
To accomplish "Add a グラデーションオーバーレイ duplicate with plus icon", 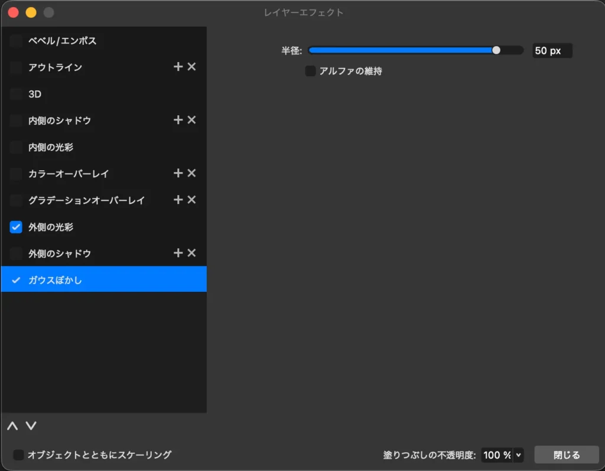I will click(x=178, y=200).
